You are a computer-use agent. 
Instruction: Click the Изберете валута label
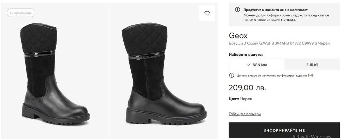[x=246, y=54]
